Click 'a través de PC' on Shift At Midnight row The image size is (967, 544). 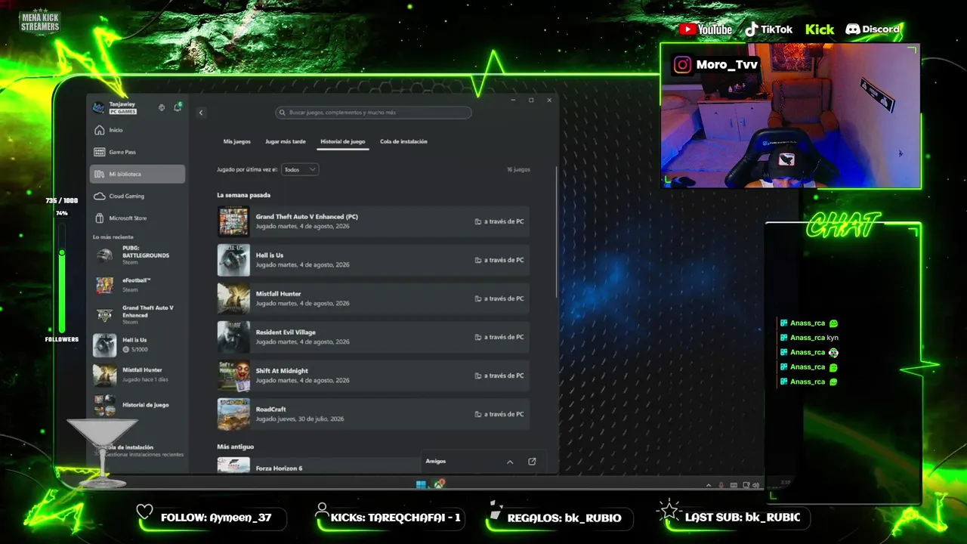(499, 376)
